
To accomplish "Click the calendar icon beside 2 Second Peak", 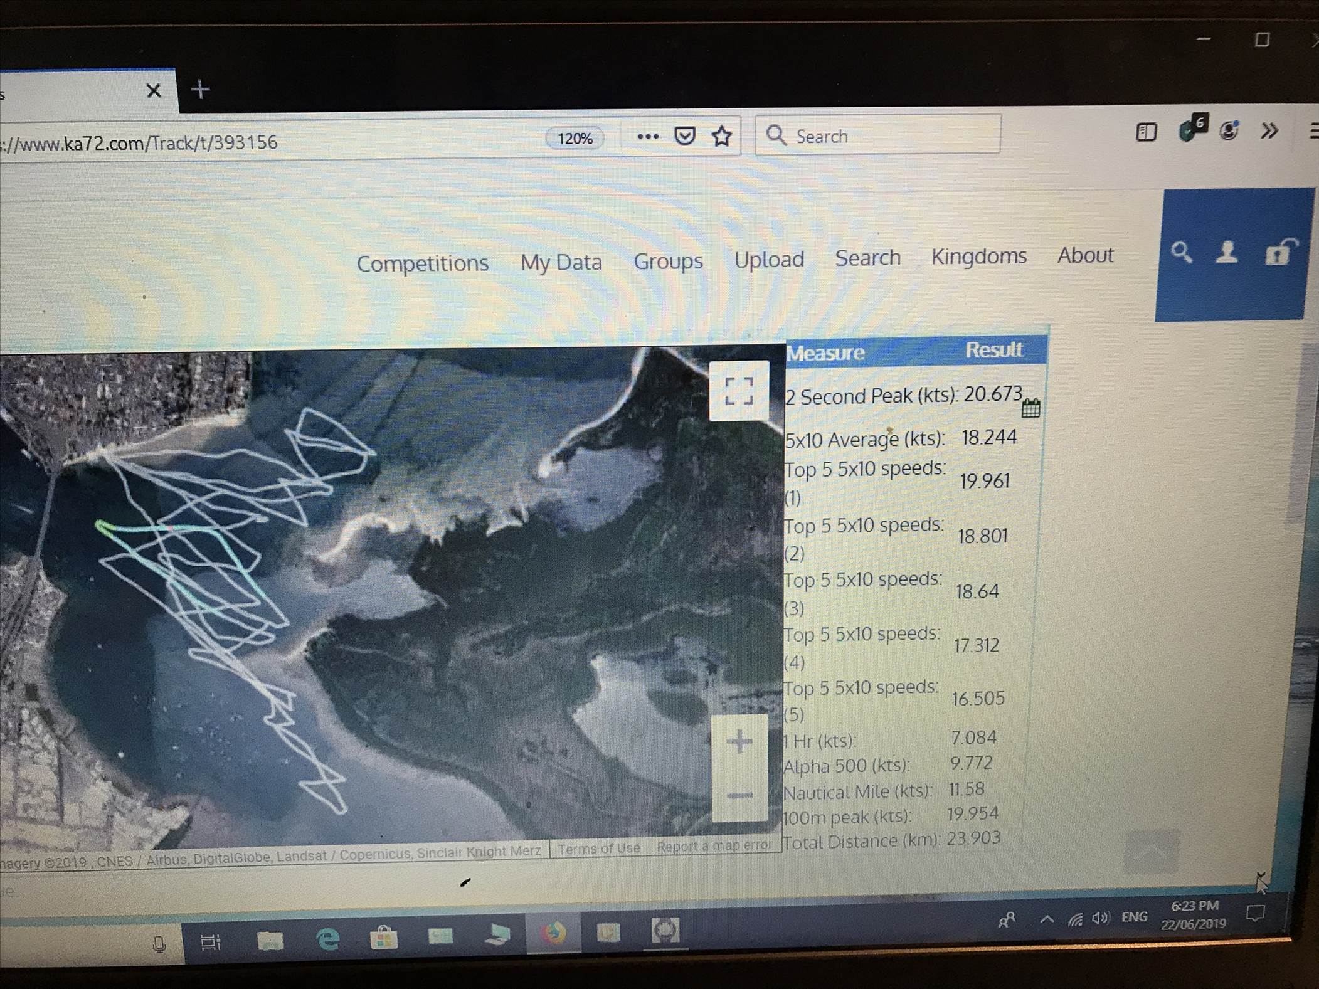I will pos(1030,409).
